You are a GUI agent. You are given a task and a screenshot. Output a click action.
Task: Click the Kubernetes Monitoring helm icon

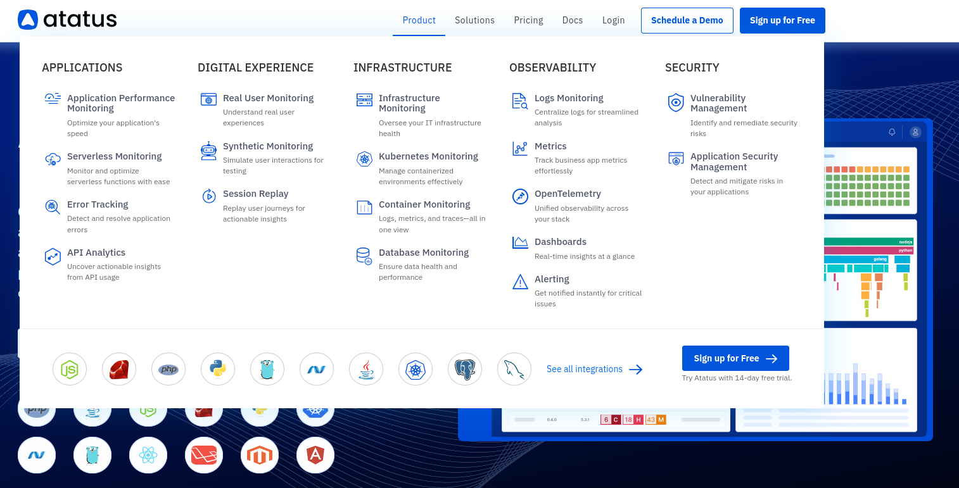(x=364, y=159)
